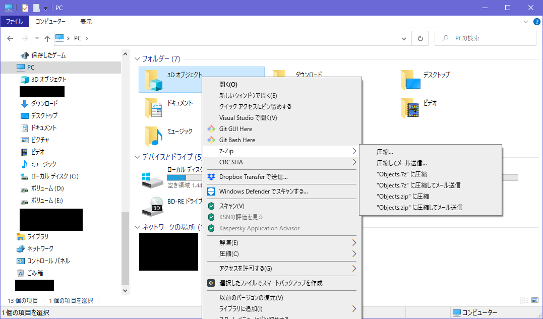This screenshot has height=319, width=543.
Task: Switch to large icons view in status bar
Action: coord(535,300)
